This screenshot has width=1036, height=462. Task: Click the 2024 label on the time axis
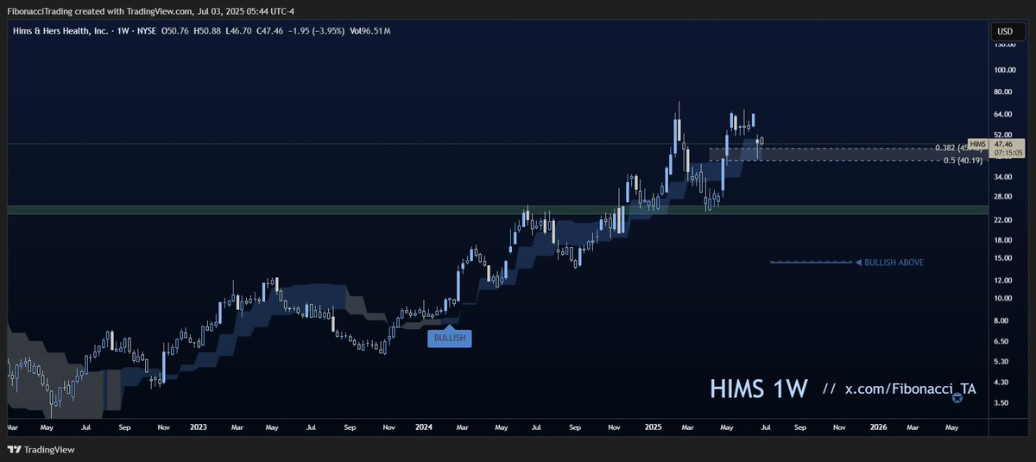tap(423, 427)
